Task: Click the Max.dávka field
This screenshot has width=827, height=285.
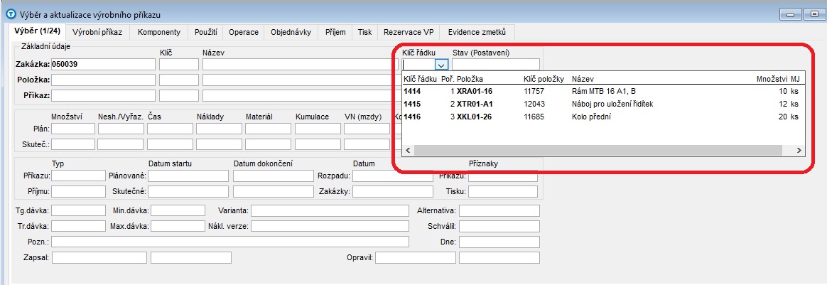Action: (x=178, y=227)
